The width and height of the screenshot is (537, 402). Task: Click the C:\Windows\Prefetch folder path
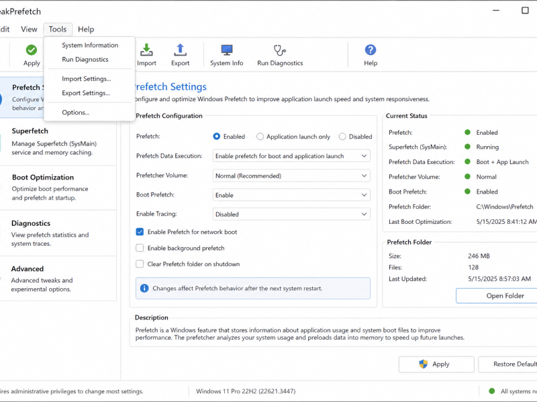point(505,207)
